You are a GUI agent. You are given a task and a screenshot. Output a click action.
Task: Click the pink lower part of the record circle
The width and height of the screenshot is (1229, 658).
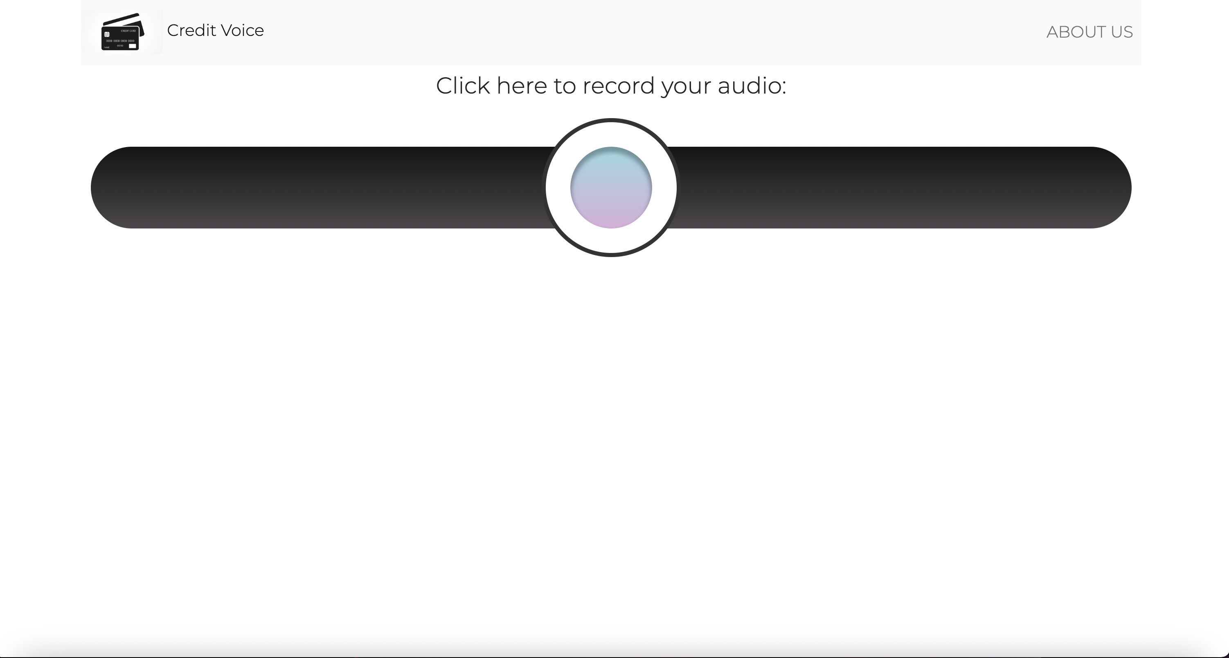611,217
